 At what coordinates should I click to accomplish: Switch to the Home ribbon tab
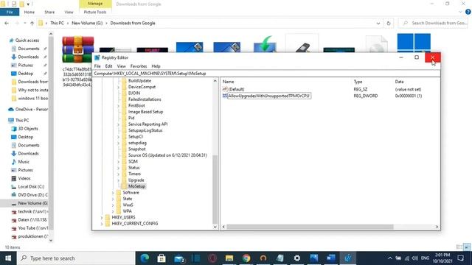[x=29, y=12]
